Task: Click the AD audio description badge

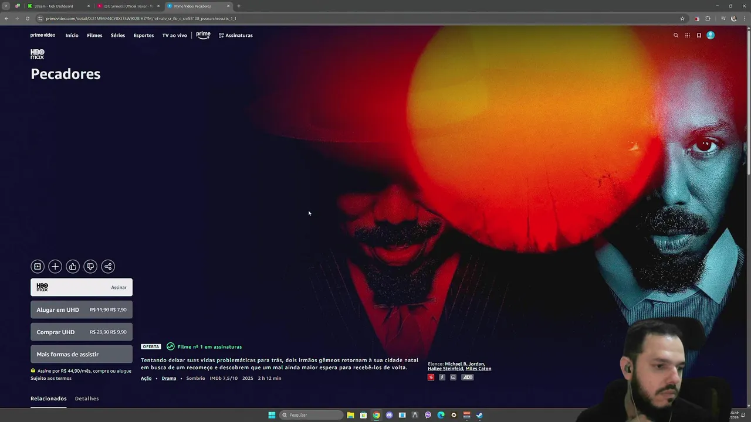Action: pyautogui.click(x=468, y=377)
